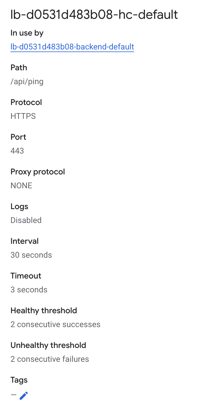This screenshot has width=206, height=413.
Task: Click the "2 consecutive successes" text
Action: 56,325
